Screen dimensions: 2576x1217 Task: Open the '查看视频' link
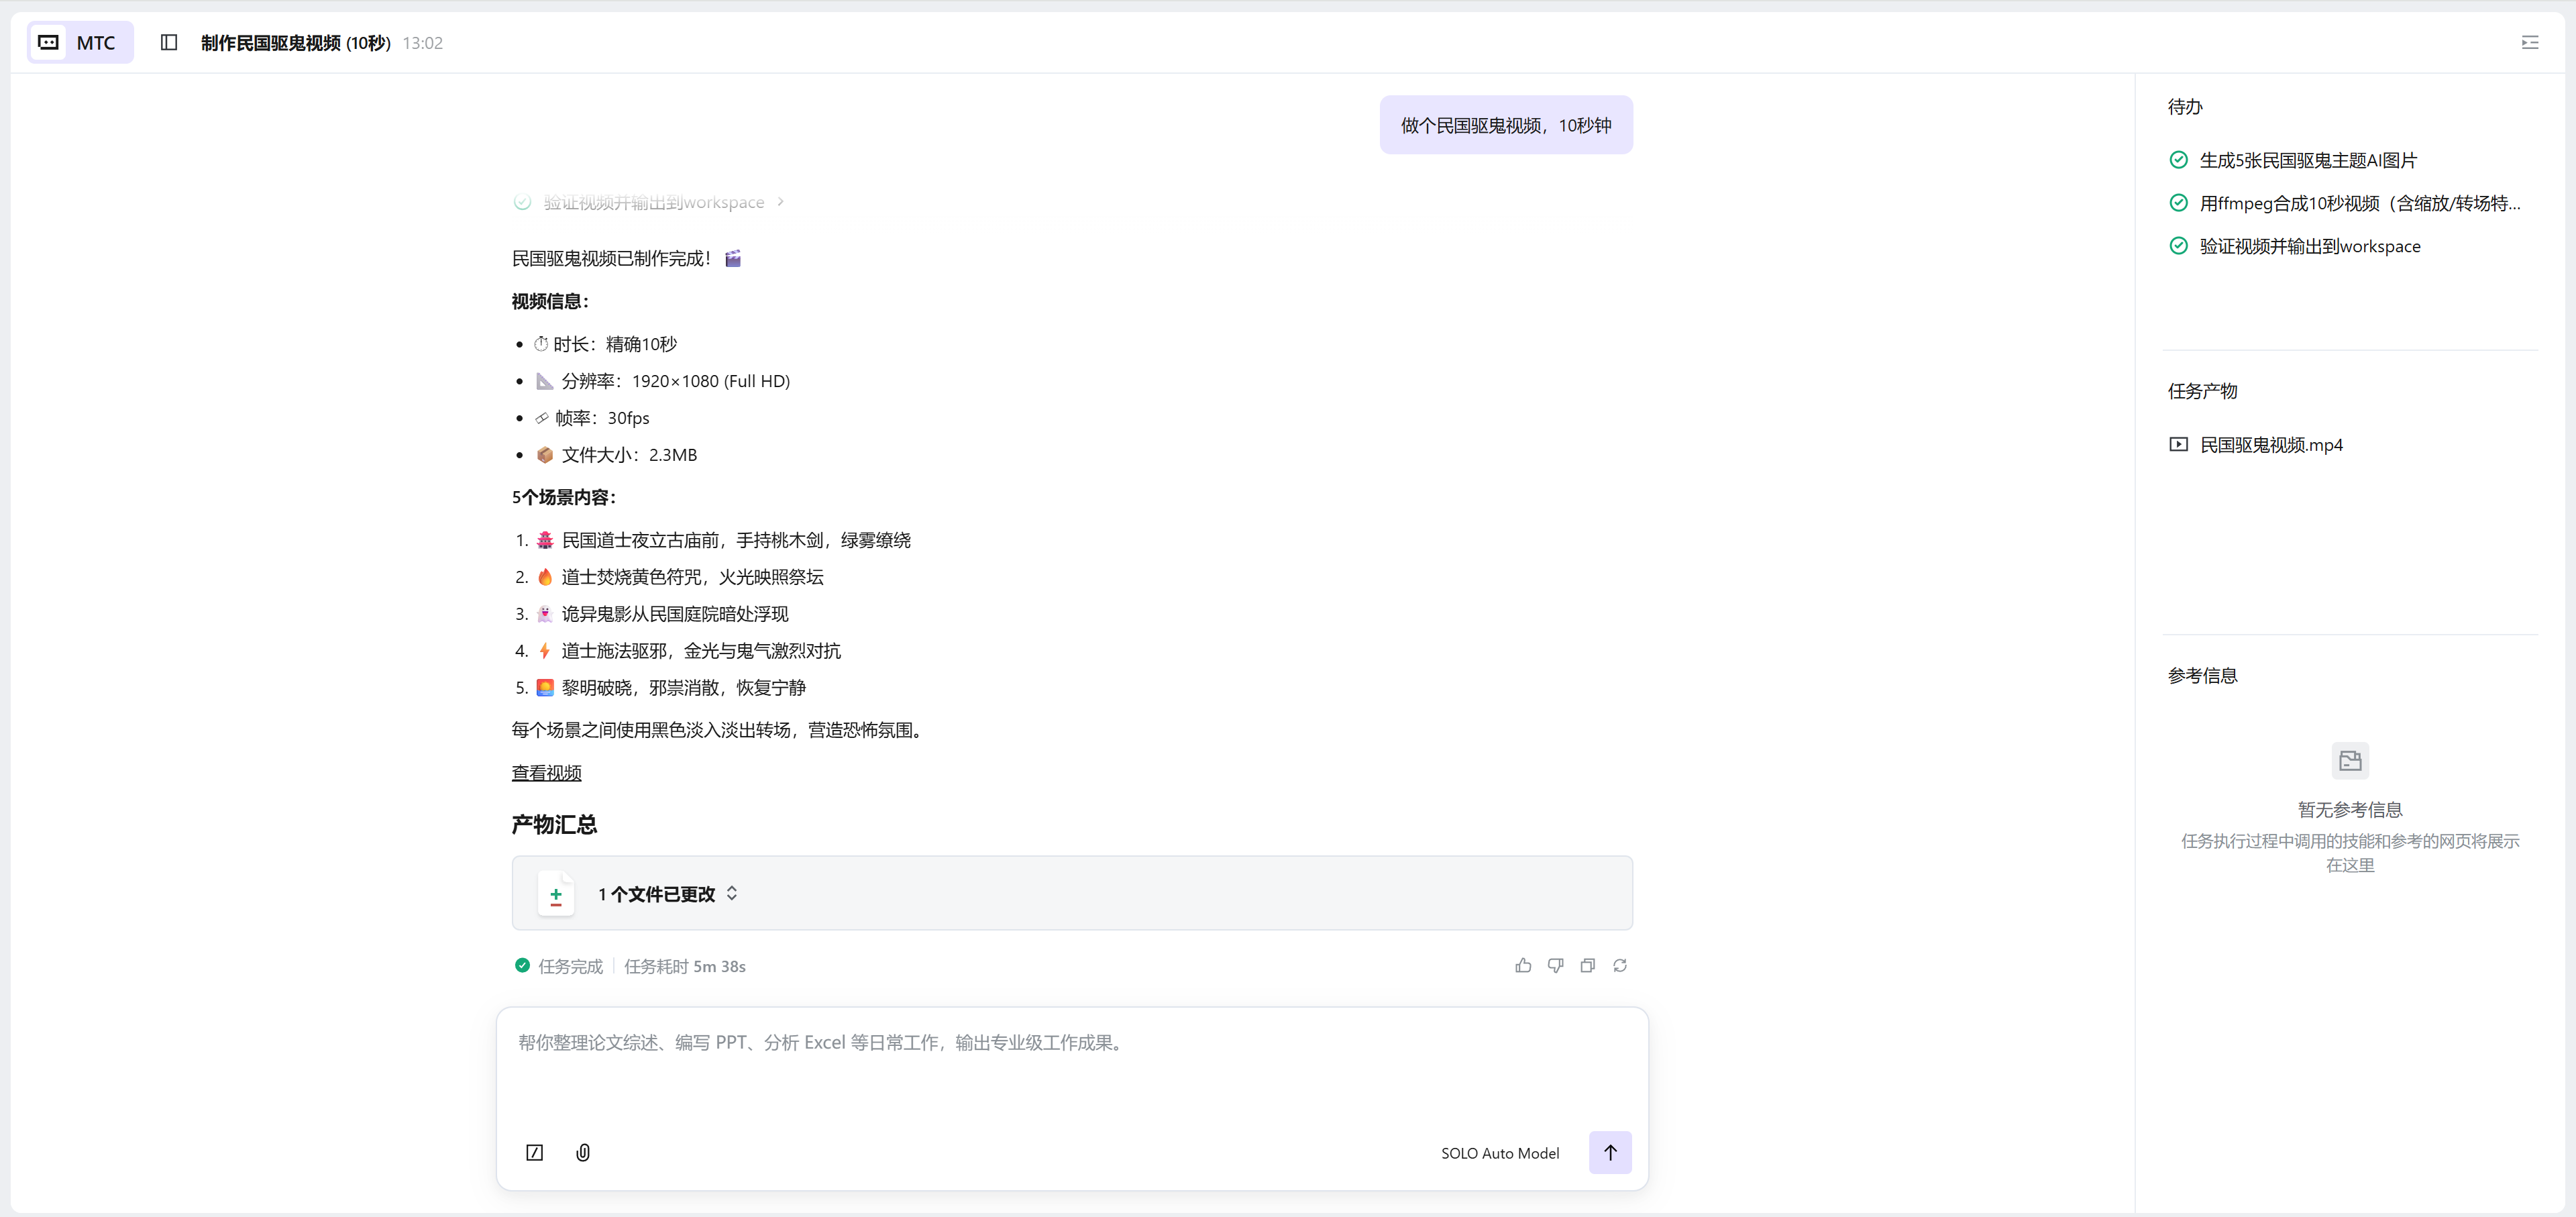[x=546, y=773]
